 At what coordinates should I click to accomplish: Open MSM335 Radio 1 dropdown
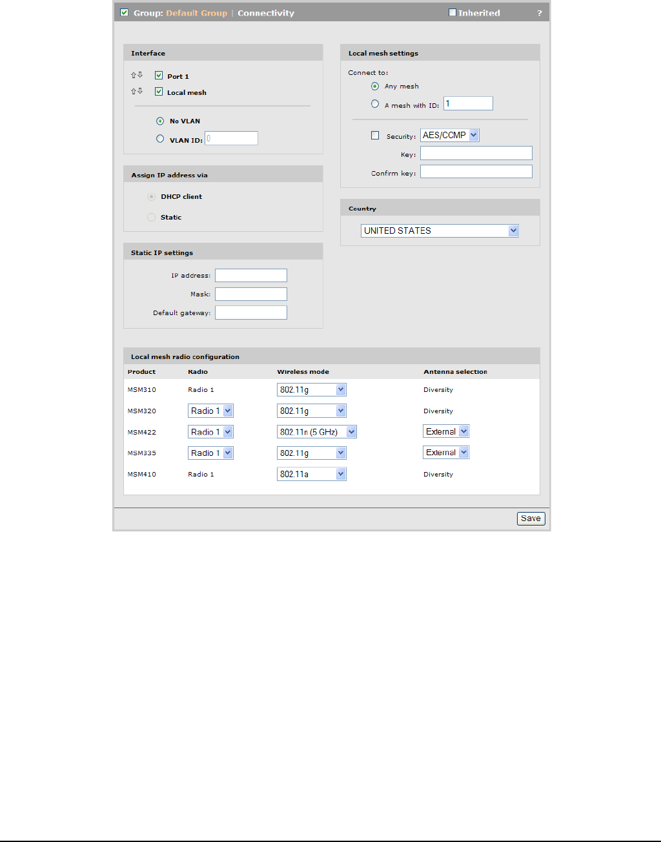pyautogui.click(x=211, y=453)
